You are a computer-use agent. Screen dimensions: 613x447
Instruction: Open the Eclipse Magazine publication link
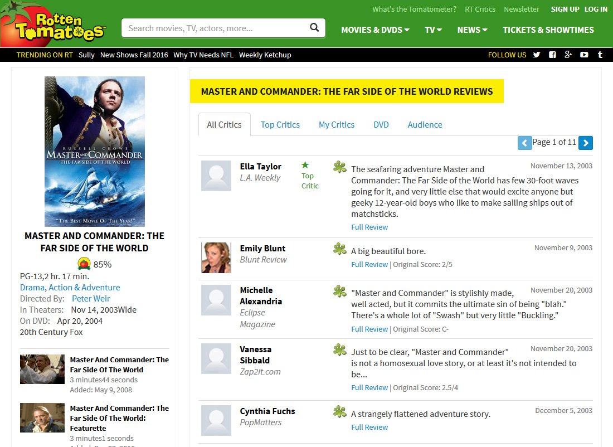click(257, 318)
